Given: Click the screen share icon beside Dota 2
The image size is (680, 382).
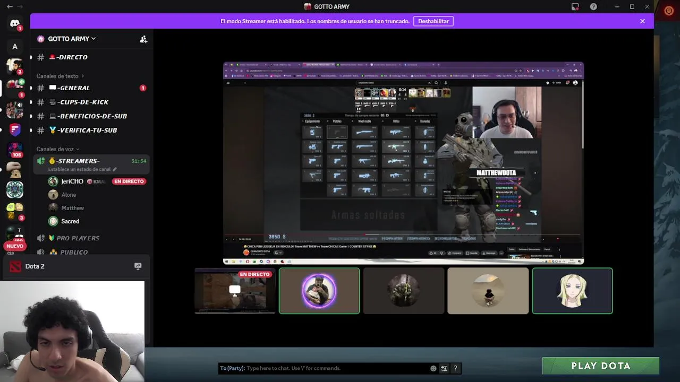Looking at the screenshot, I should click(x=138, y=266).
